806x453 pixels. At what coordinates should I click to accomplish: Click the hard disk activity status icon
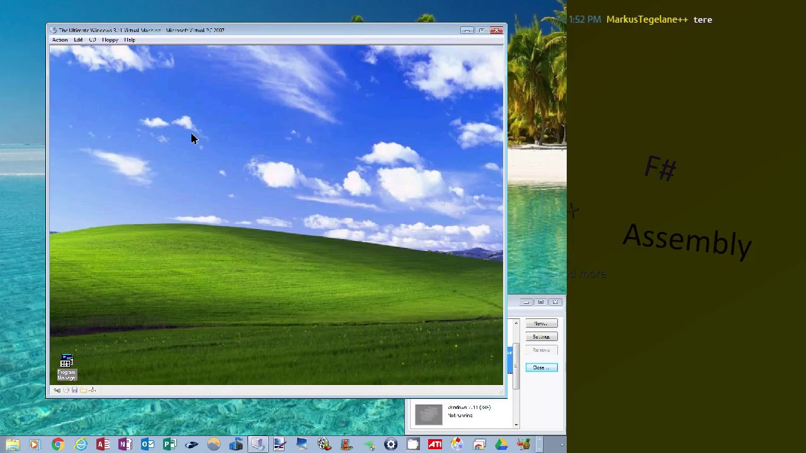tap(57, 390)
